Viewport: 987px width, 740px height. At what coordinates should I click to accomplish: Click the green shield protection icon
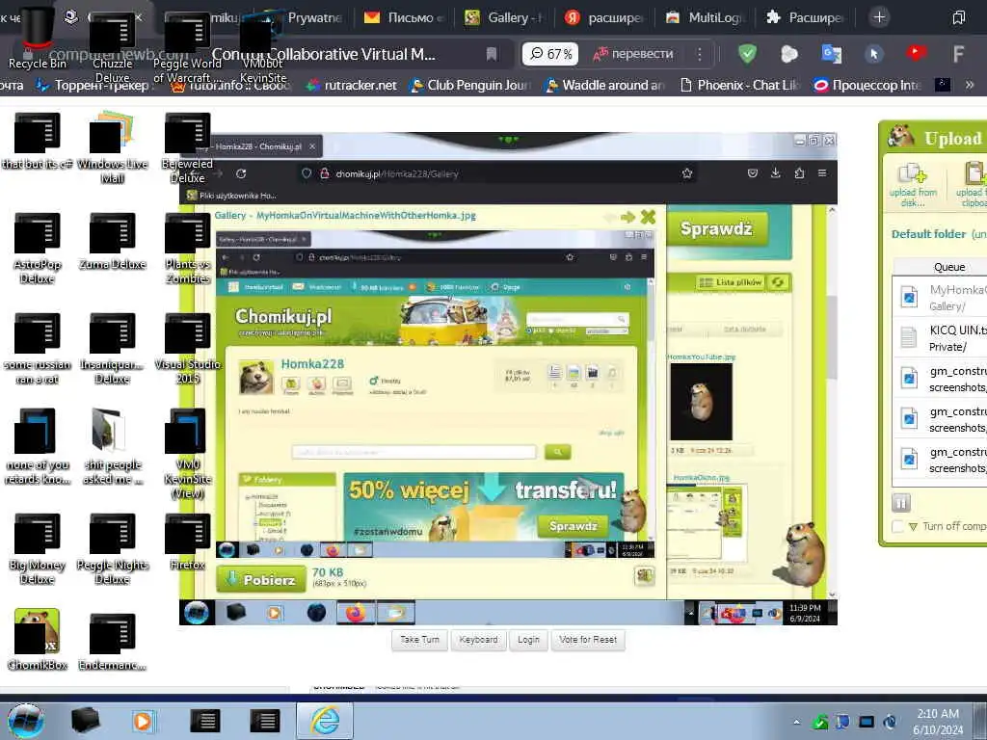point(747,54)
